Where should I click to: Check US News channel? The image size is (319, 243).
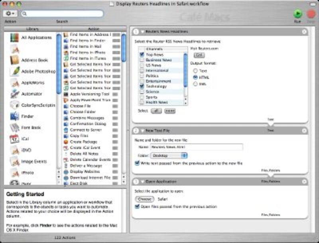142,65
